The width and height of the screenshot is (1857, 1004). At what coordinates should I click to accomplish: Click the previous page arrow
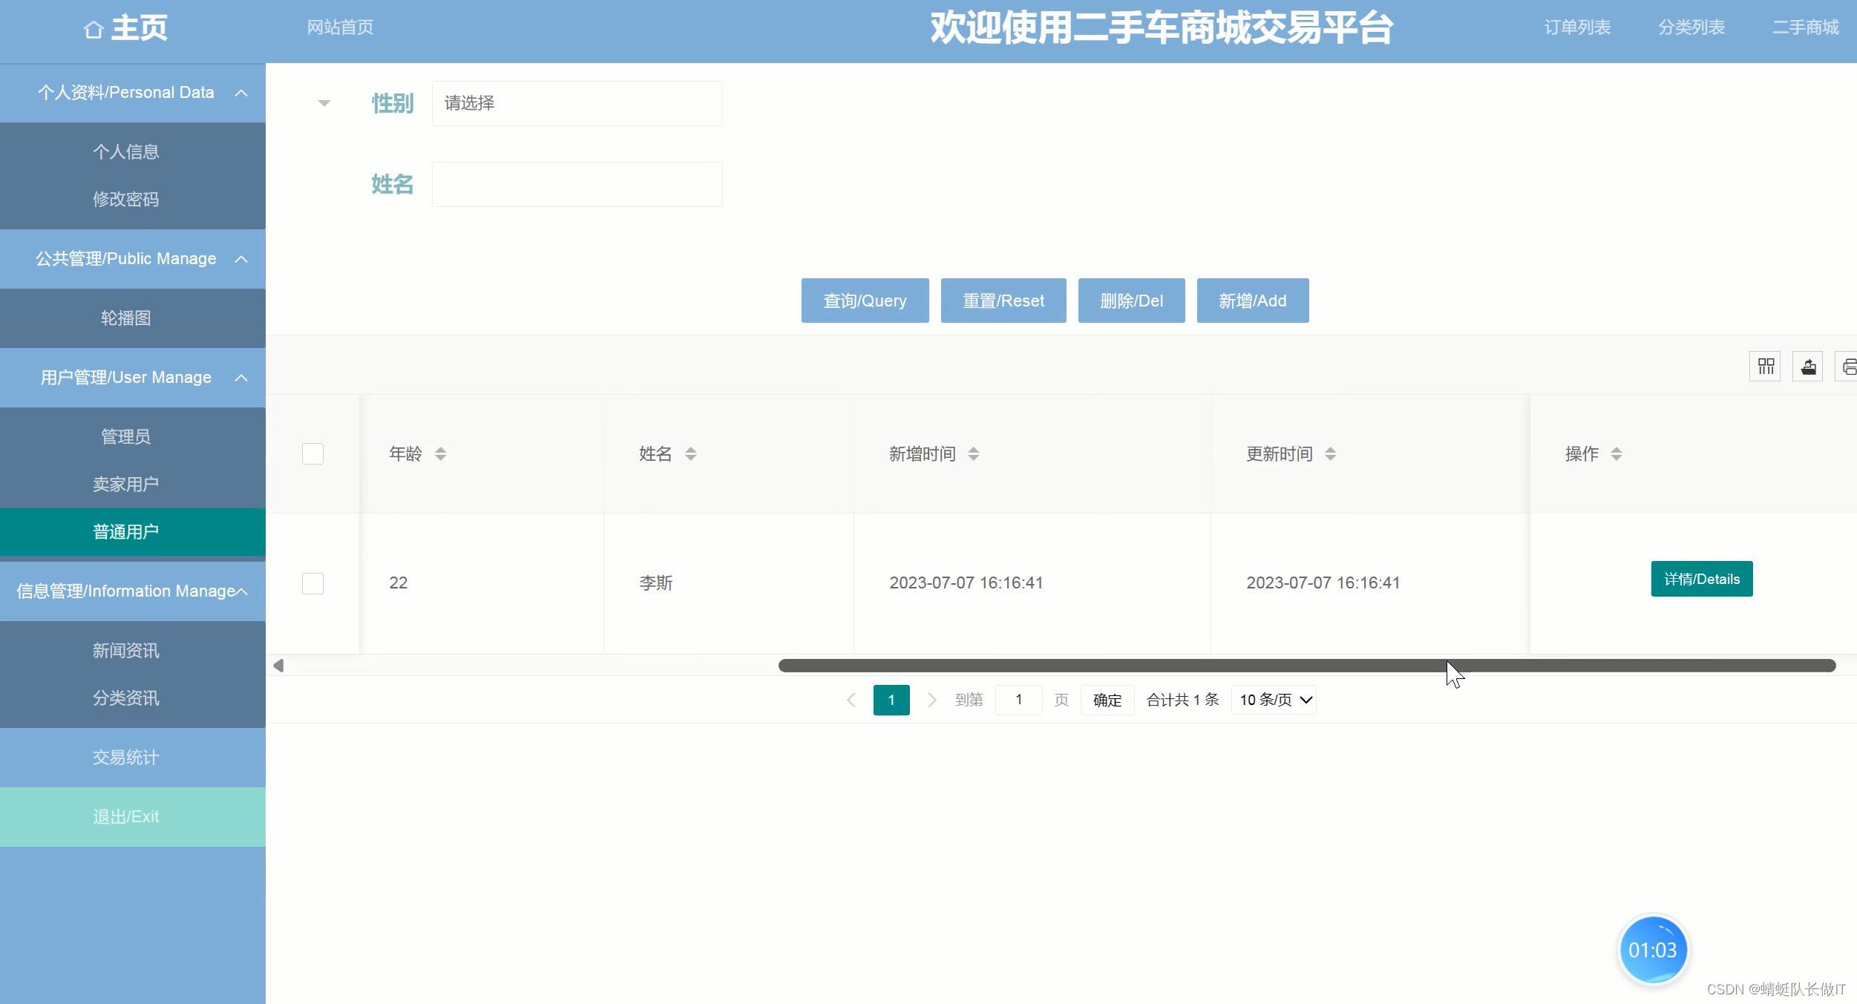pyautogui.click(x=851, y=700)
